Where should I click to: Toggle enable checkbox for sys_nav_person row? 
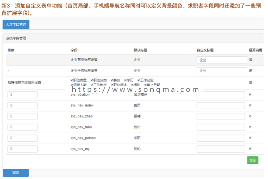(250, 138)
